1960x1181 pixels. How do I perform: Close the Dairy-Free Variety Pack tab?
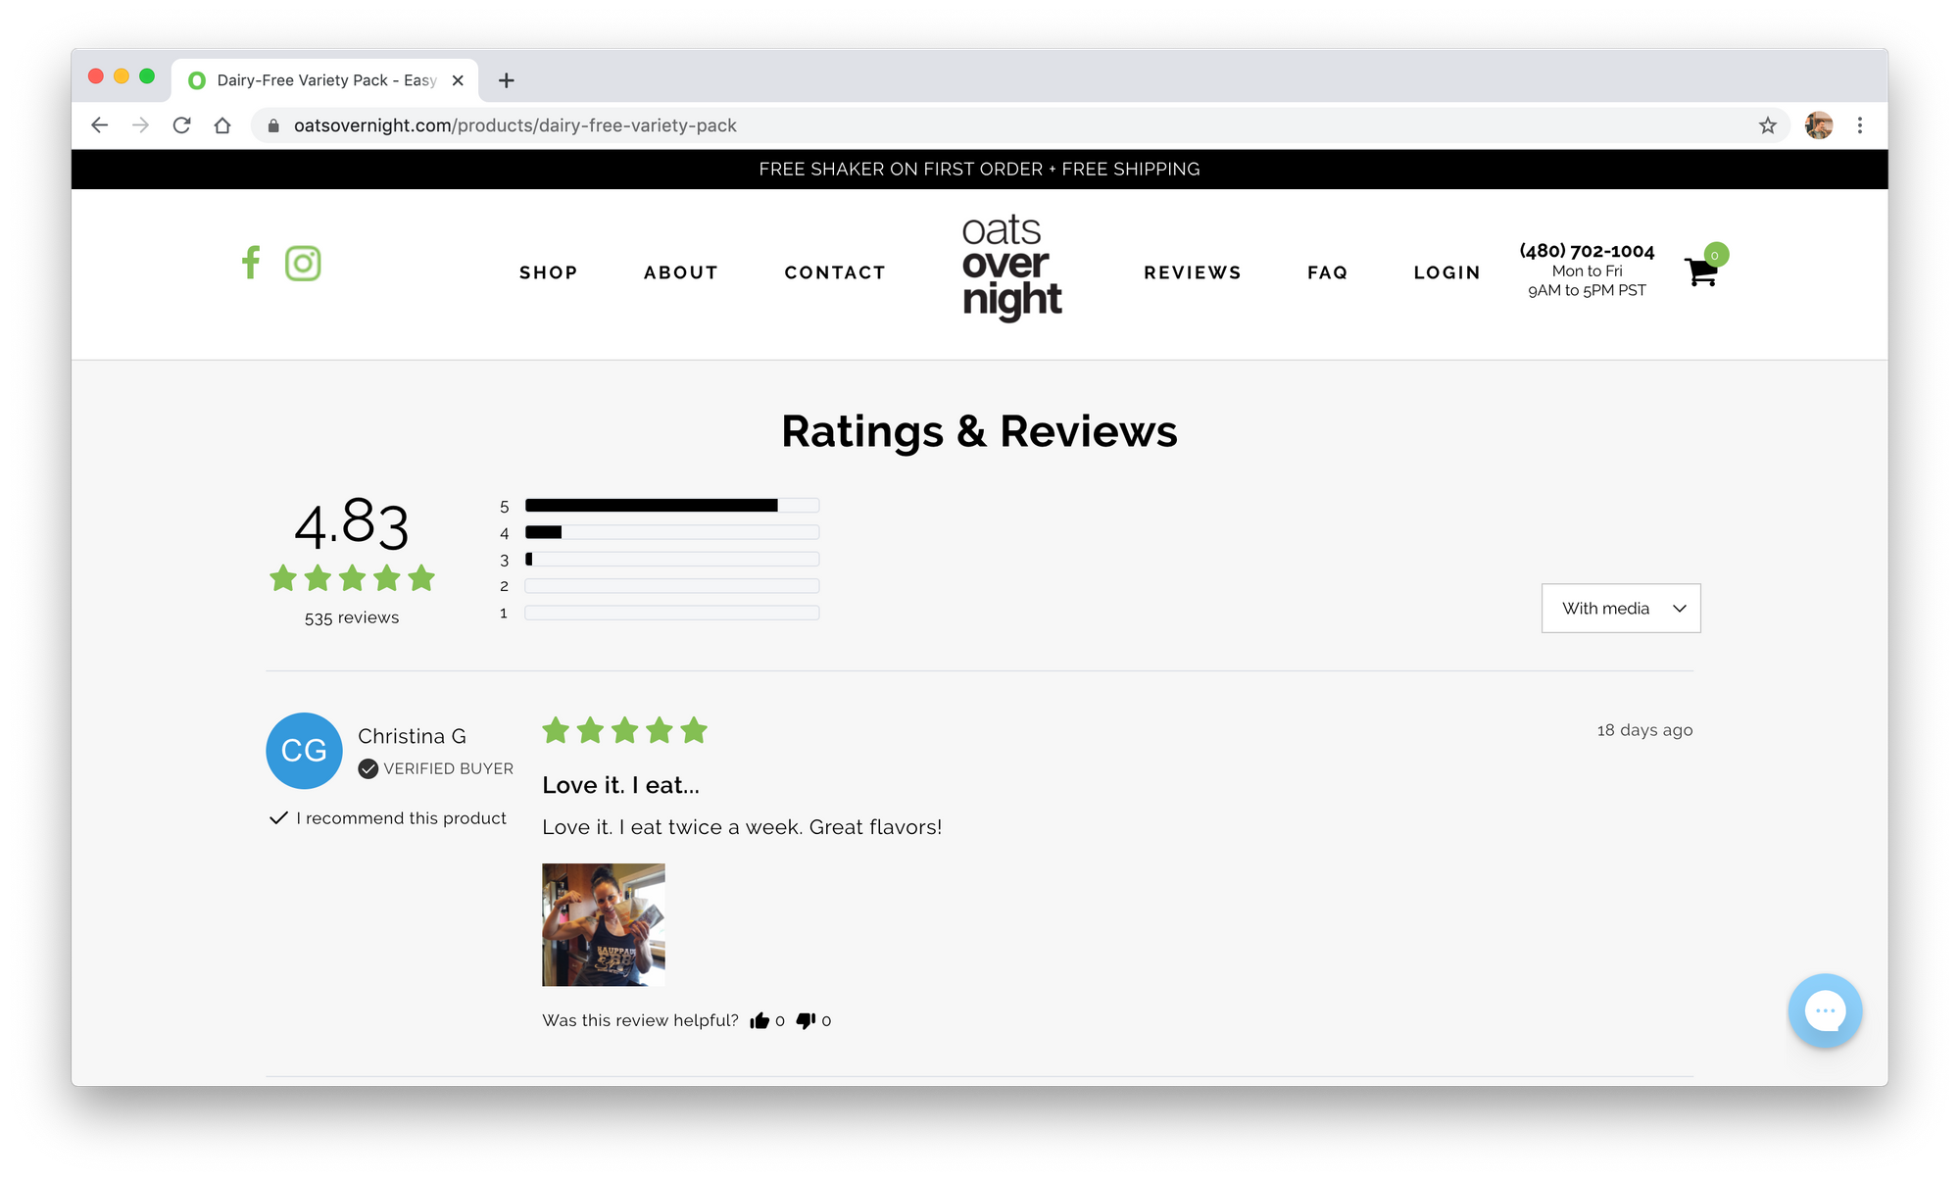(x=458, y=80)
